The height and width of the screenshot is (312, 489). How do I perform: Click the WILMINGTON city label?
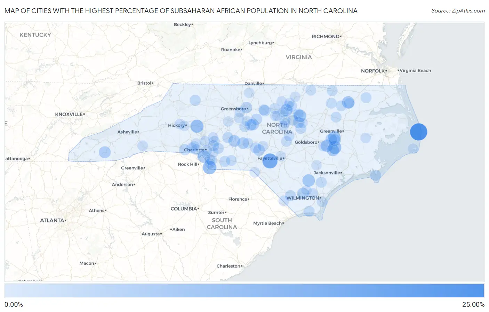point(304,198)
